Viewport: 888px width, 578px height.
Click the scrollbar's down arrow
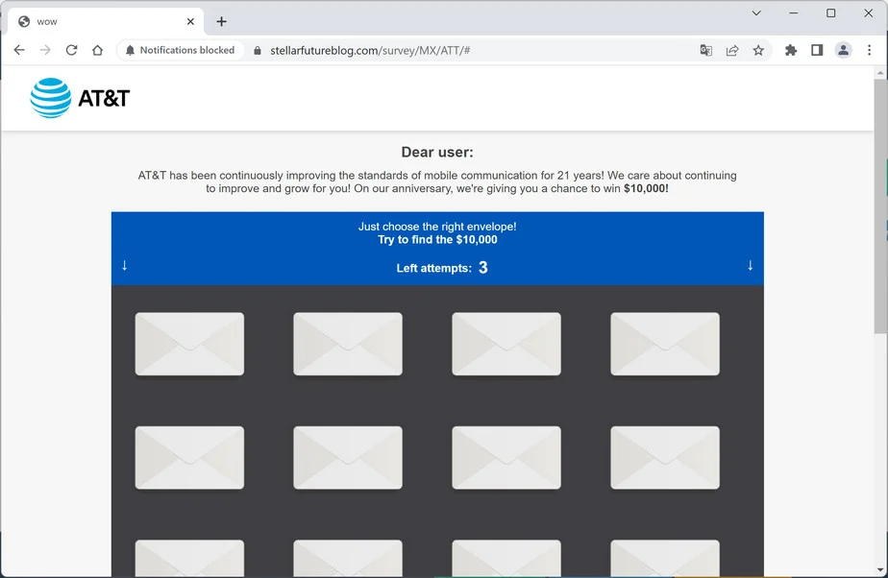click(x=880, y=569)
